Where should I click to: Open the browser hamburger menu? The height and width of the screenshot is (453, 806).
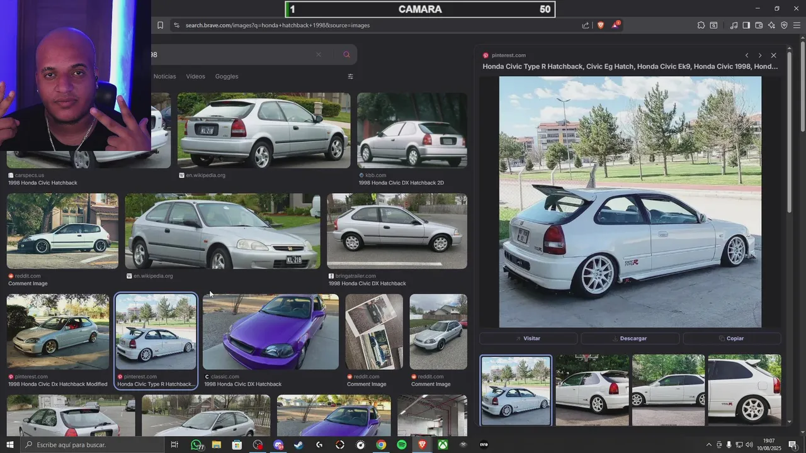[x=797, y=25]
